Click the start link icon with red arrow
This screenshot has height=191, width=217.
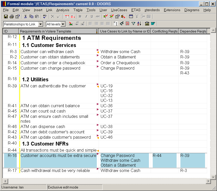click(x=71, y=24)
